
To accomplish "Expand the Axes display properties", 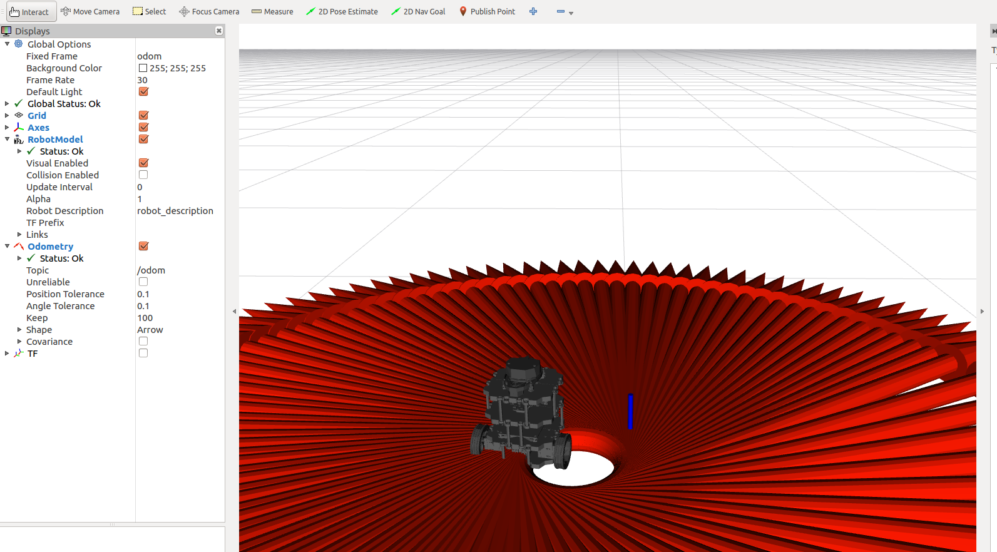I will pos(7,127).
